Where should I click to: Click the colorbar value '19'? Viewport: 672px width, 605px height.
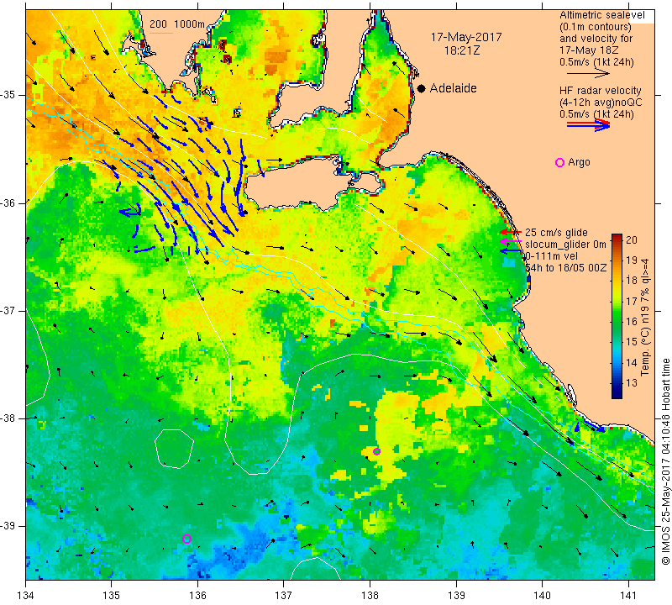click(632, 260)
